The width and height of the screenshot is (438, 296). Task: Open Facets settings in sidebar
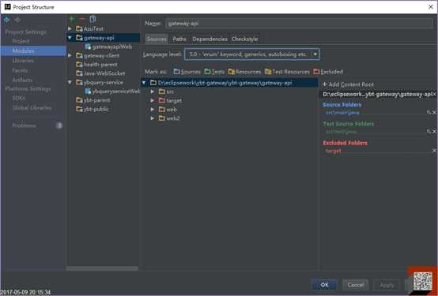[20, 70]
